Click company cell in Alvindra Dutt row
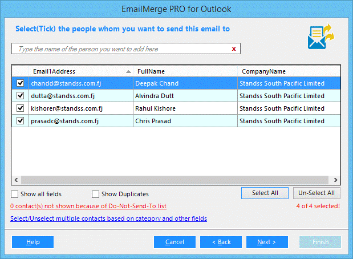 289,96
